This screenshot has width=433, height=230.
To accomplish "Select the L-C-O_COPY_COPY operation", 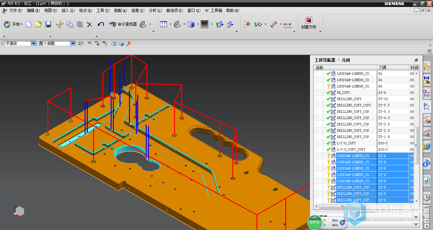I will (x=351, y=149).
